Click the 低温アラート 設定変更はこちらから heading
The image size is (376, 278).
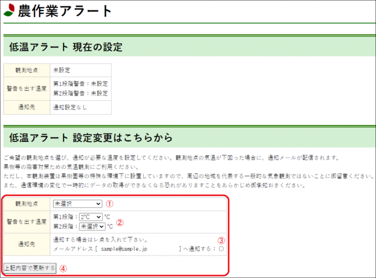[x=91, y=138]
